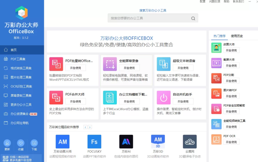Screen dimensions: 258x162
Task: Open the 超级文本转语音 icon
Action: (164, 64)
